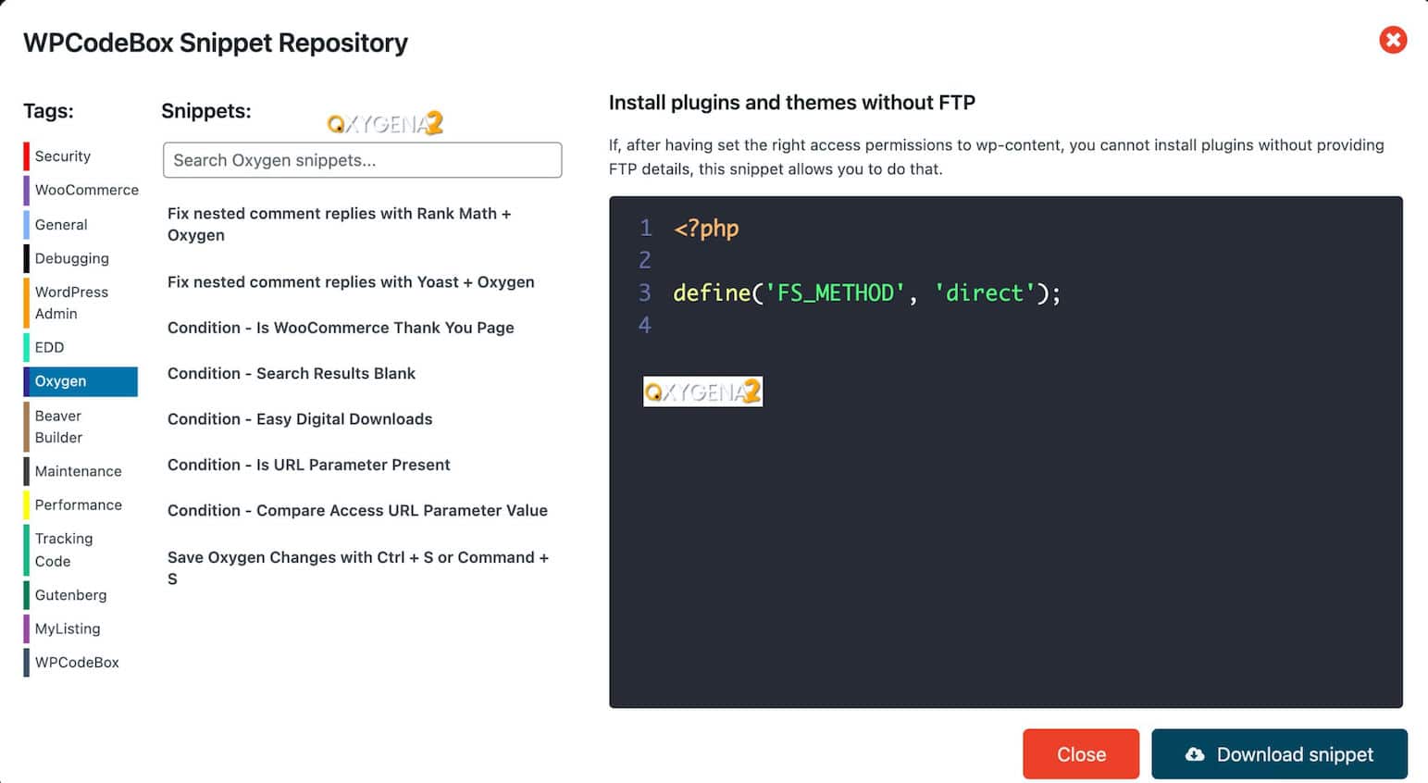Click the red X close icon

coord(1392,40)
